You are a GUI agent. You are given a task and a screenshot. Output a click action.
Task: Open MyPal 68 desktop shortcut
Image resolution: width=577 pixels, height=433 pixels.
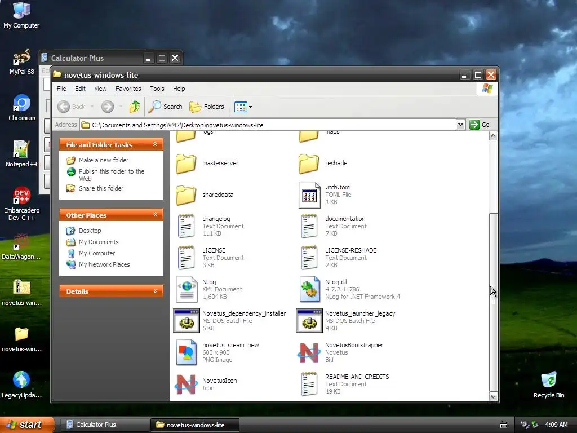click(x=21, y=61)
